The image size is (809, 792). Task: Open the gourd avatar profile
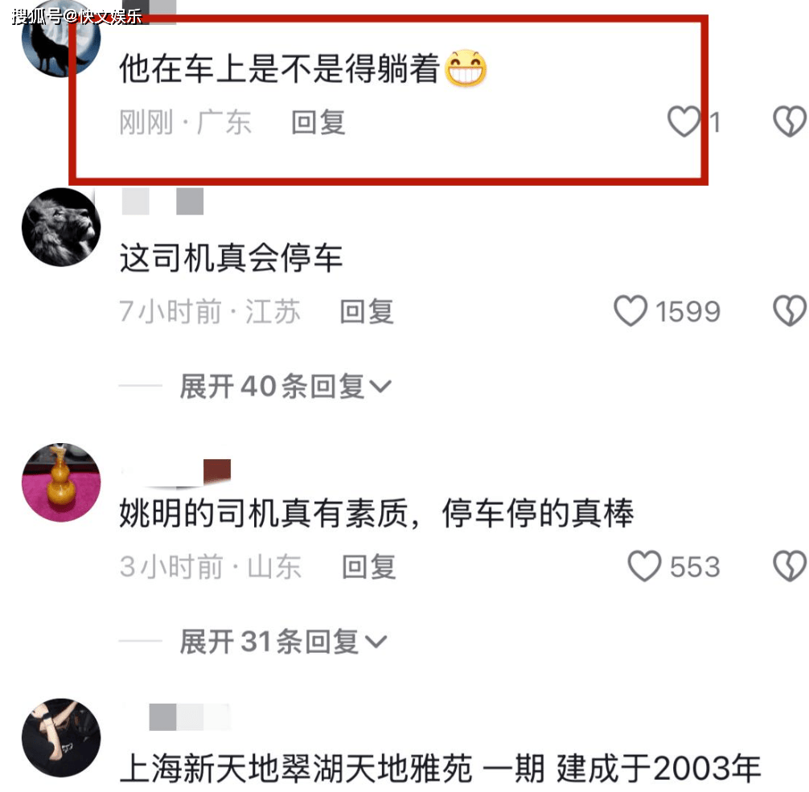61,482
